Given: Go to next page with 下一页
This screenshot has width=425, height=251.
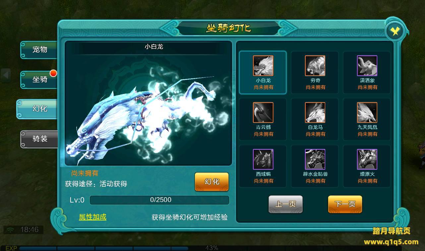Looking at the screenshot, I should [x=345, y=204].
